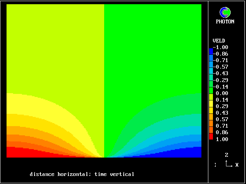Click the X axis label beside the arrow
Screen dimensions: 246x184
[x=237, y=165]
